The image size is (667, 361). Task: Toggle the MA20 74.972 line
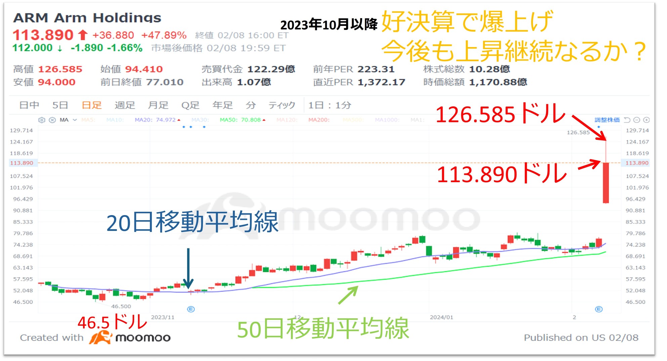(157, 120)
